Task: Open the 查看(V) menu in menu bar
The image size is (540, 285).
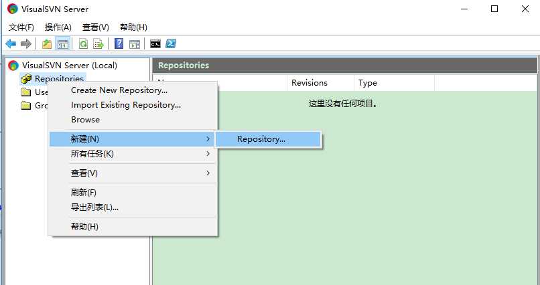Action: [96, 27]
